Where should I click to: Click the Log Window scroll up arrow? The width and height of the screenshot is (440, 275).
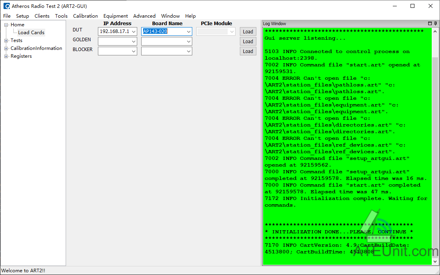pos(435,31)
